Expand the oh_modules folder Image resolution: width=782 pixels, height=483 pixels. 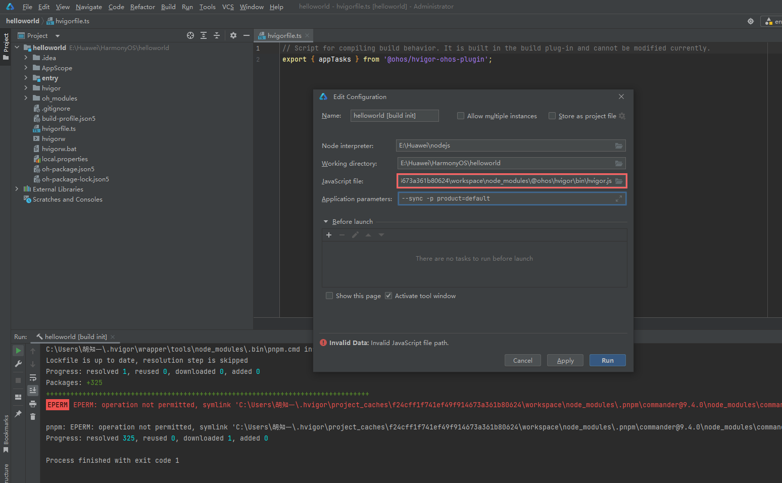(26, 98)
